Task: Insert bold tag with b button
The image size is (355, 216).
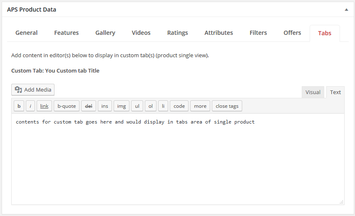Action: click(19, 106)
